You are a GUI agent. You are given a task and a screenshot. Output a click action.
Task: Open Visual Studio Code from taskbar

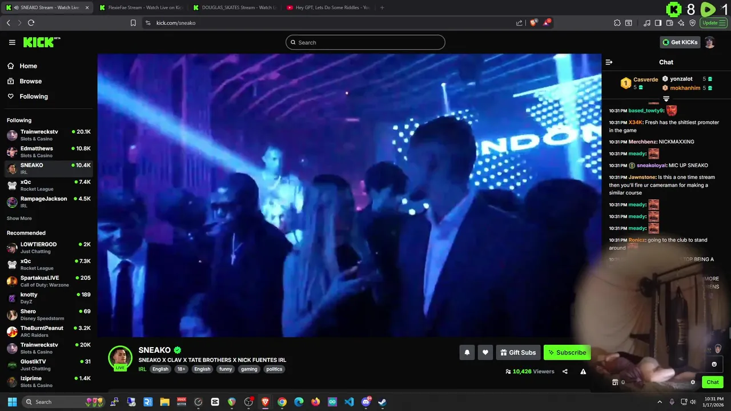pyautogui.click(x=349, y=402)
